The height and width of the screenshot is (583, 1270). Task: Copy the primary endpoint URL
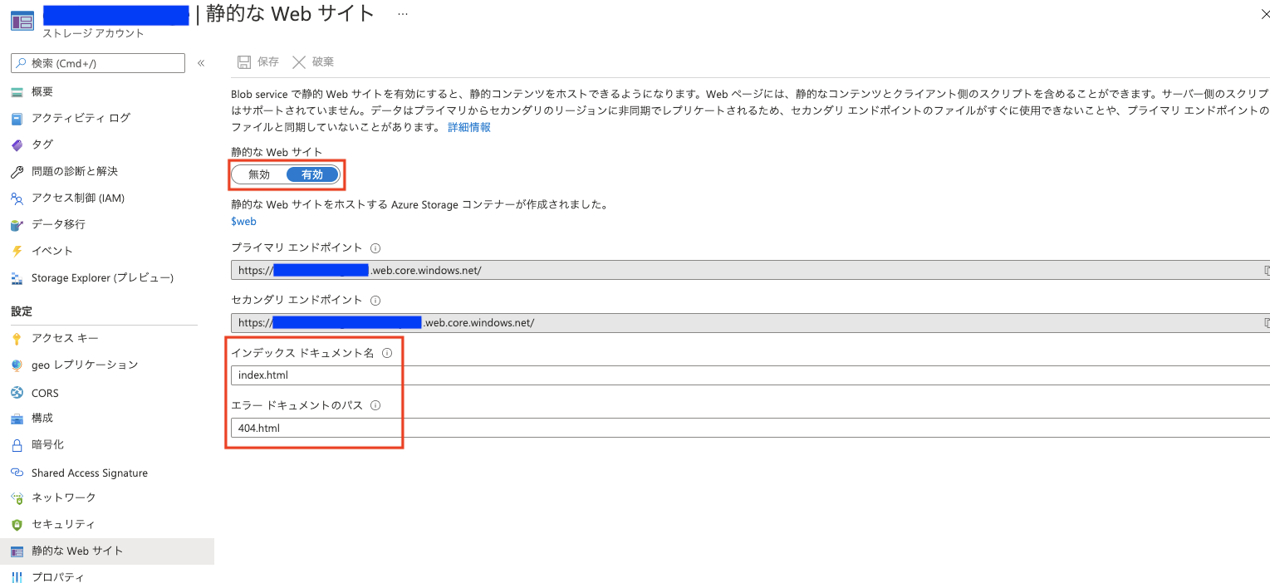[1266, 270]
